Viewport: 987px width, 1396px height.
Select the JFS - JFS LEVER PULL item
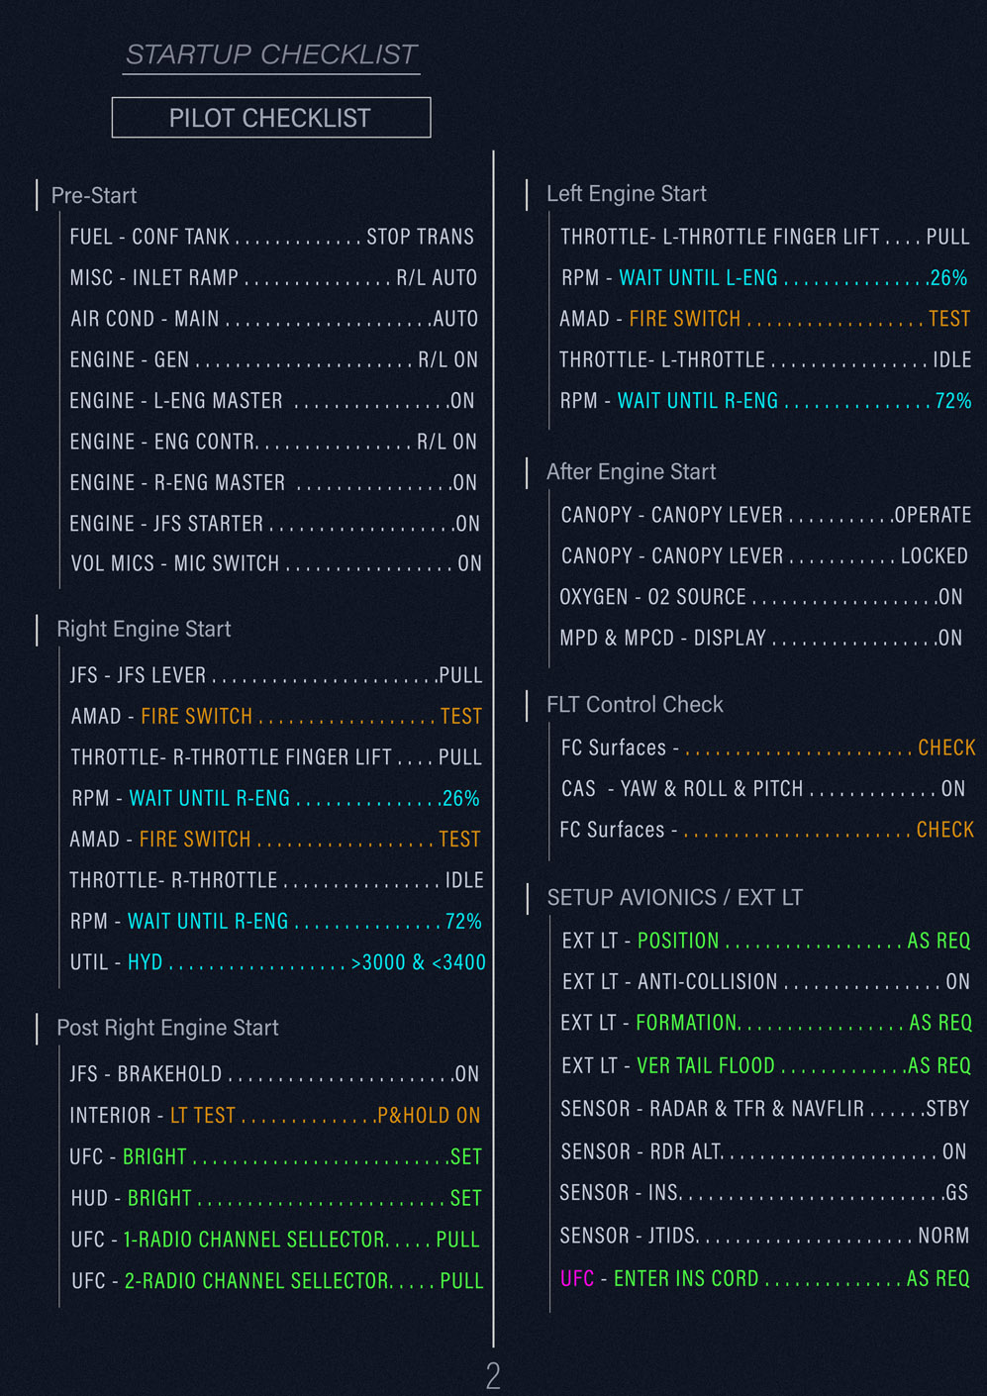(x=275, y=675)
